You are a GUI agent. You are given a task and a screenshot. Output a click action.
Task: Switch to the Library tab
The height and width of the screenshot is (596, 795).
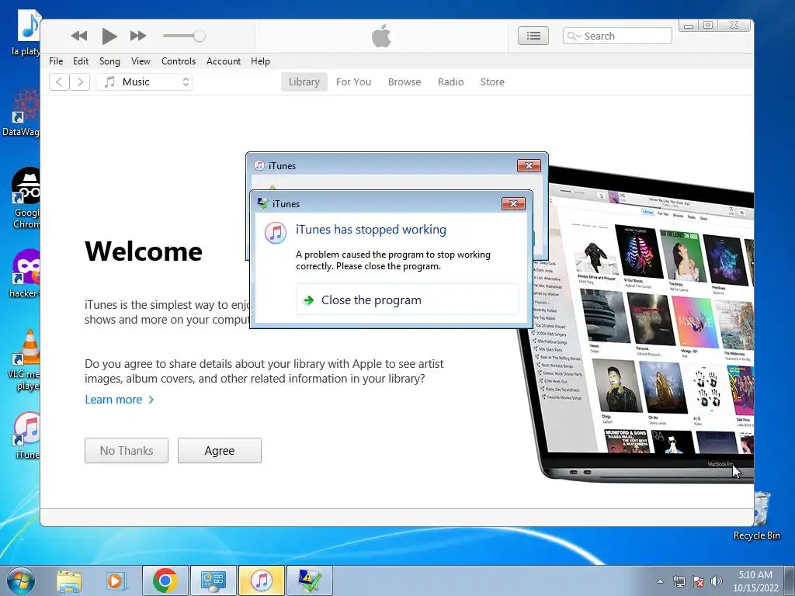pyautogui.click(x=304, y=81)
